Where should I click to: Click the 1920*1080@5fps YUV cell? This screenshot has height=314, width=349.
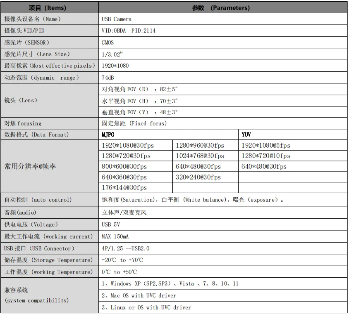pyautogui.click(x=266, y=145)
